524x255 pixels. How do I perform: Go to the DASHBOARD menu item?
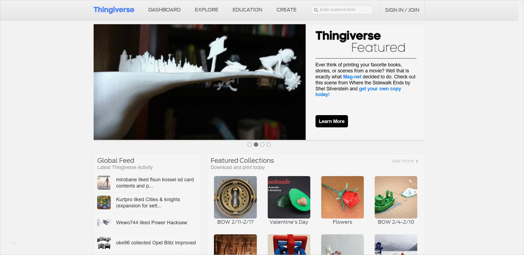(164, 10)
